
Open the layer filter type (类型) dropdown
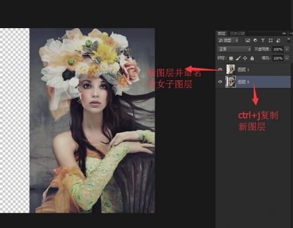coord(228,40)
